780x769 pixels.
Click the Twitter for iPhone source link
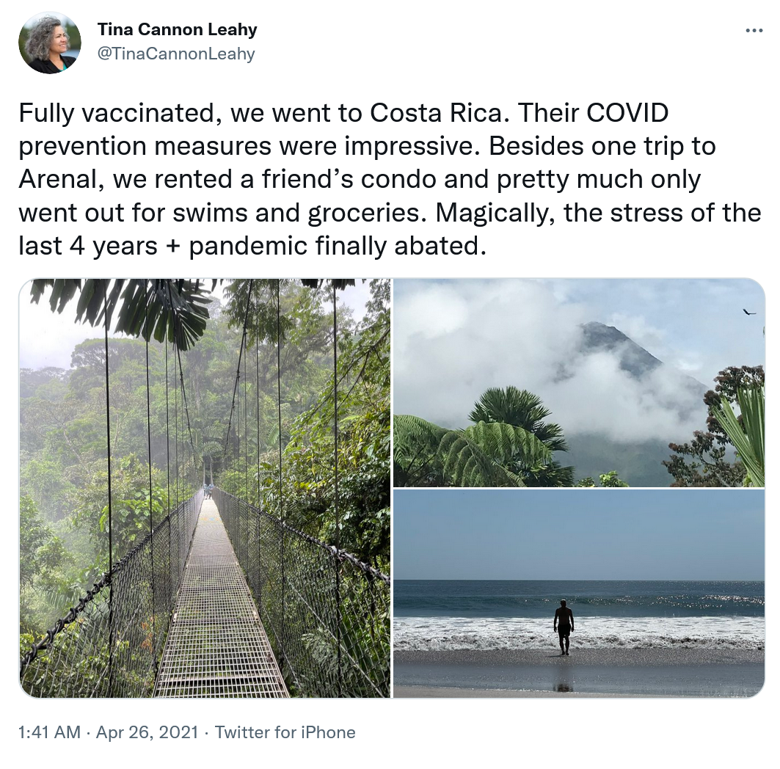(285, 732)
